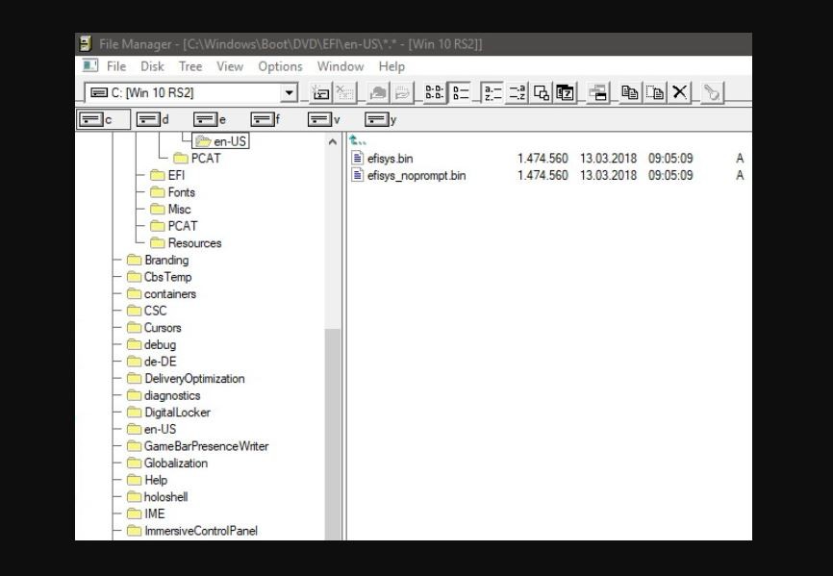833x576 pixels.
Task: Select the efisys_noprompt.bin file
Action: 416,176
